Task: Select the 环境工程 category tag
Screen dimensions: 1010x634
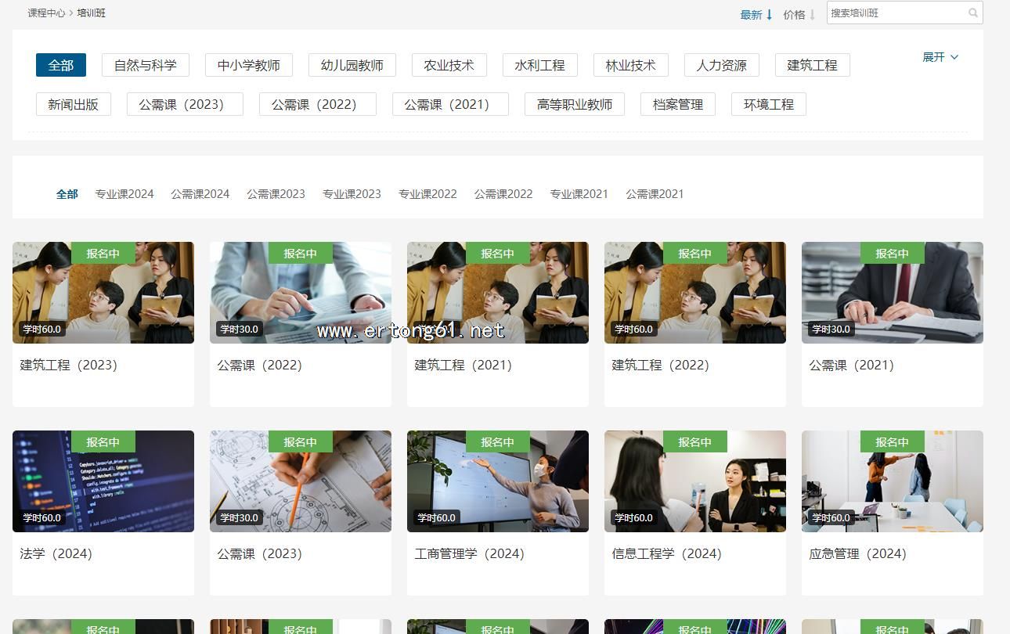Action: pos(768,104)
